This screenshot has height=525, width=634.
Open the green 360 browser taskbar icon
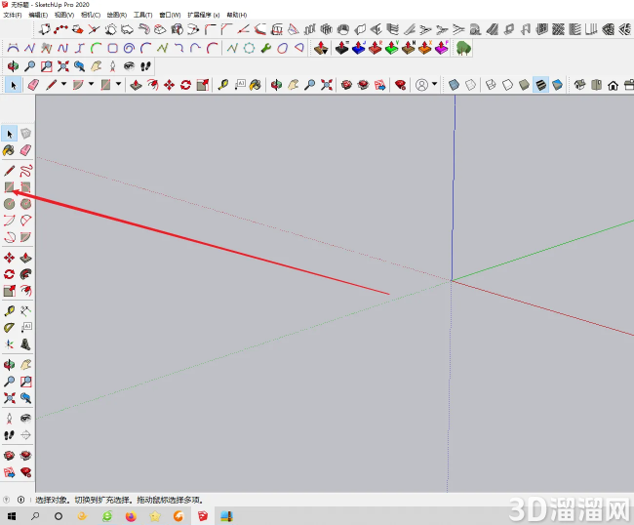click(106, 516)
